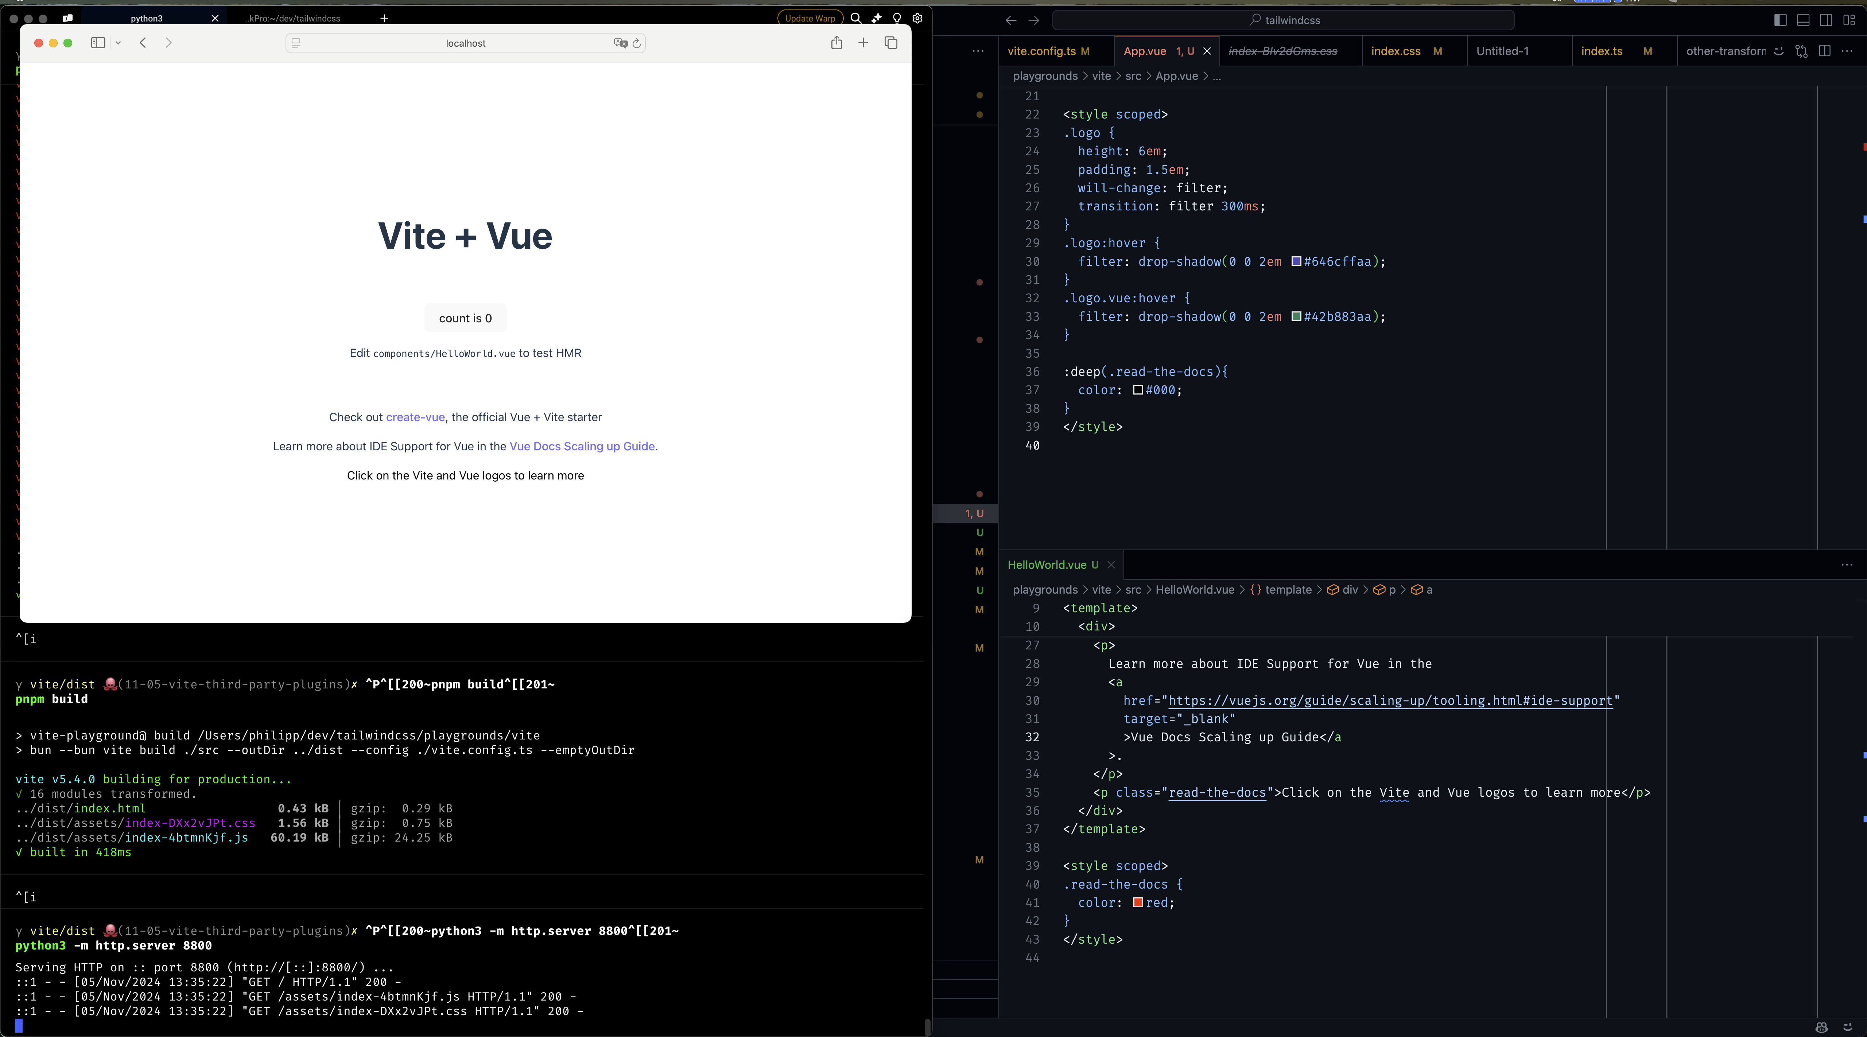Viewport: 1867px width, 1037px height.
Task: Toggle VS Code primary side bar
Action: coord(1780,20)
